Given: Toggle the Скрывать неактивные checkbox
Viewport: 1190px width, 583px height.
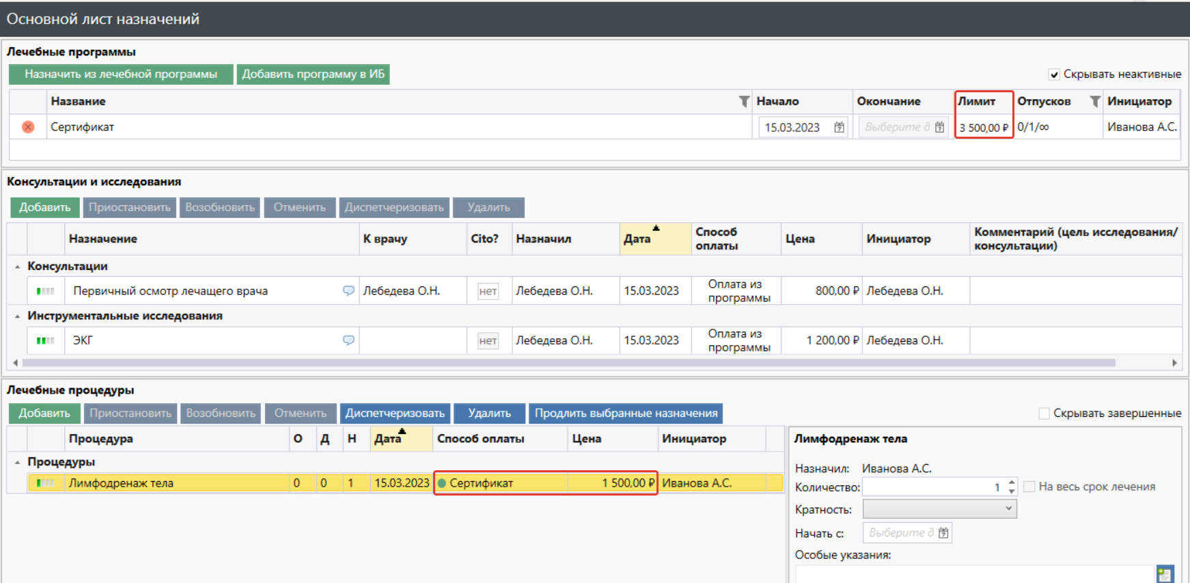Looking at the screenshot, I should pyautogui.click(x=1054, y=74).
